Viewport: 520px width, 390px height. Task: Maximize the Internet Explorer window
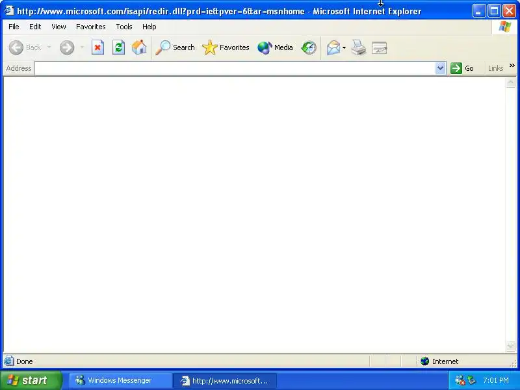point(494,11)
